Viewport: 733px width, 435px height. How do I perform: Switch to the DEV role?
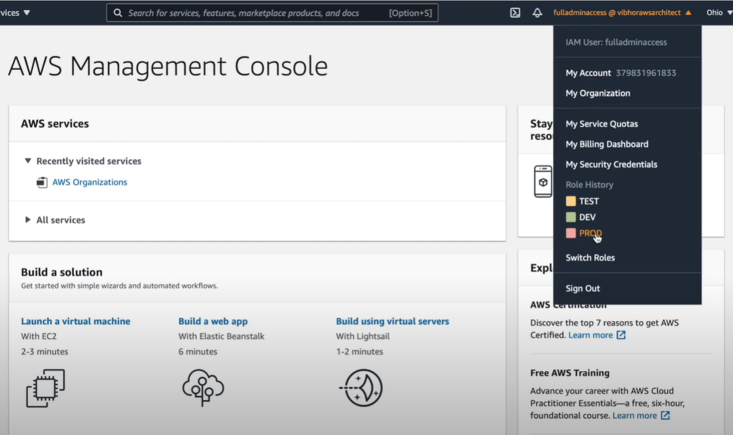(587, 217)
